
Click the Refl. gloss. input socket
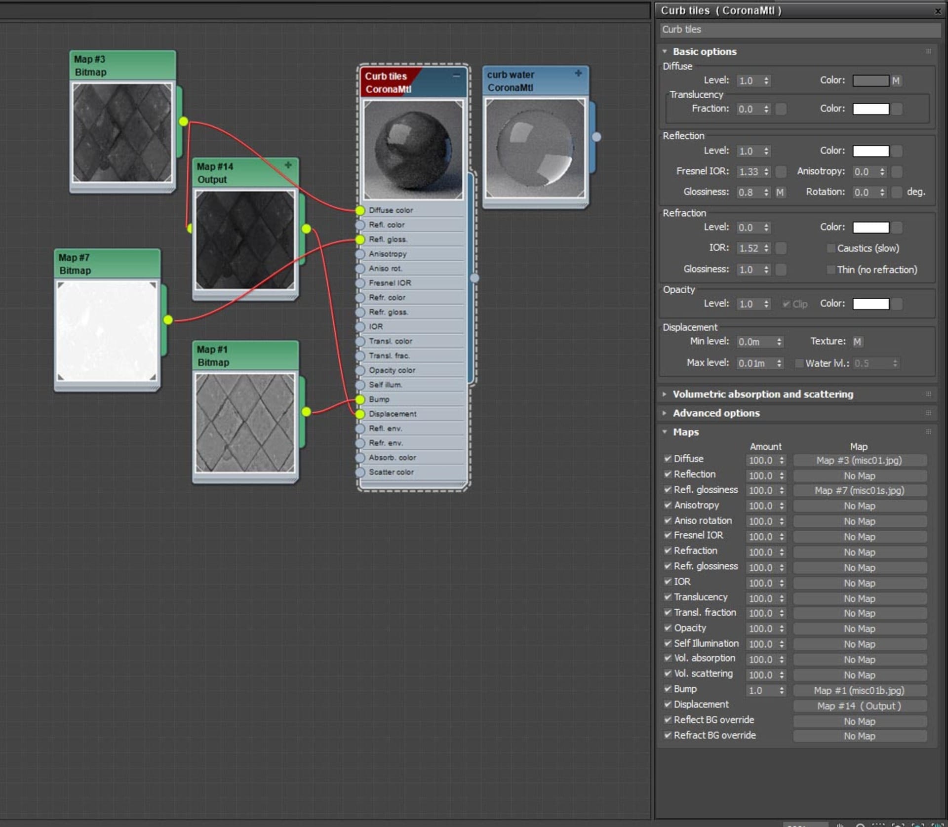click(x=360, y=239)
